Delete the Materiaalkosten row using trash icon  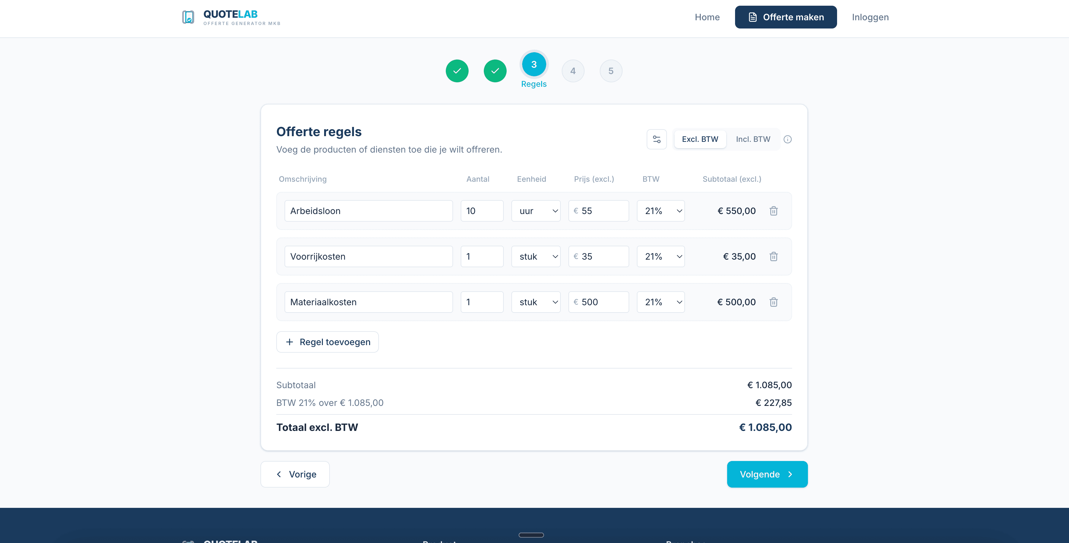pos(773,302)
